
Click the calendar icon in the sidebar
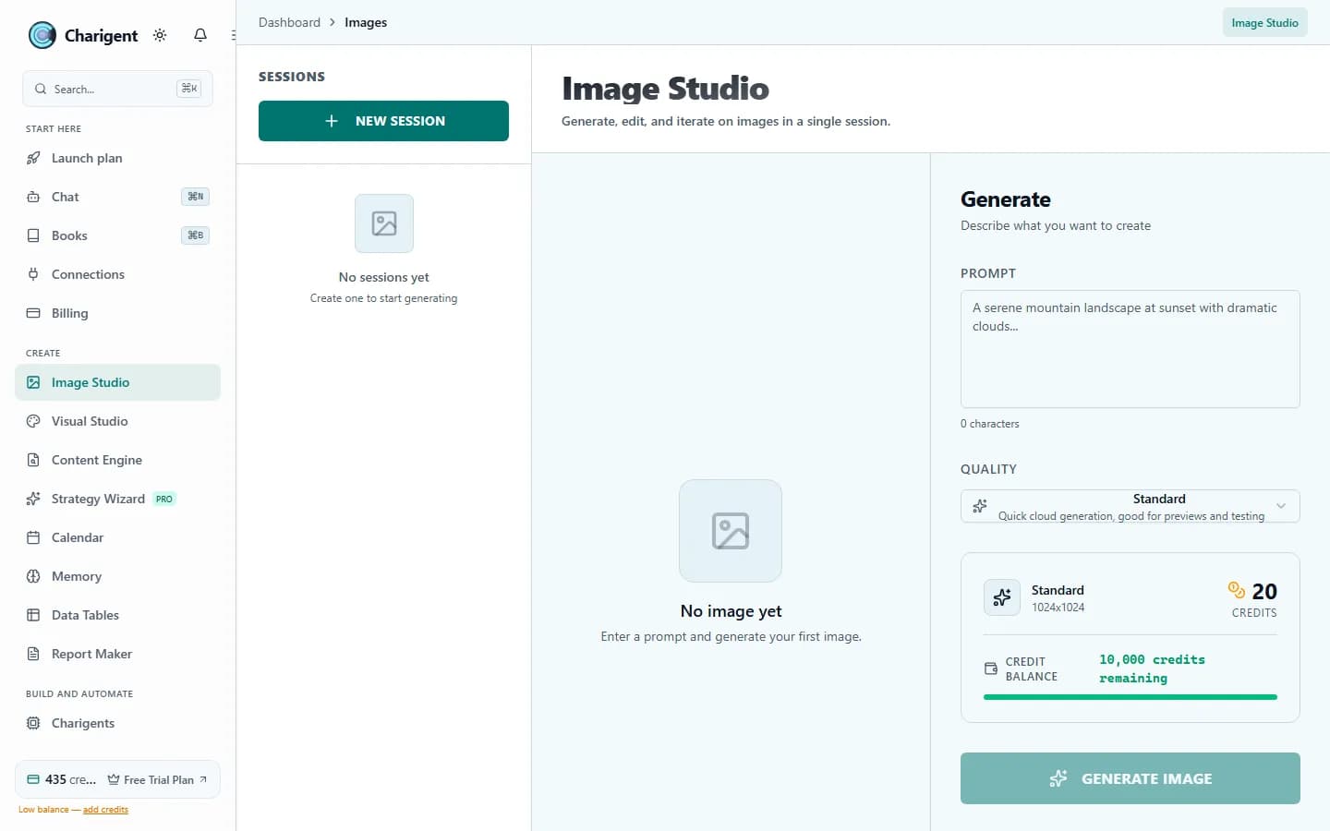[33, 537]
